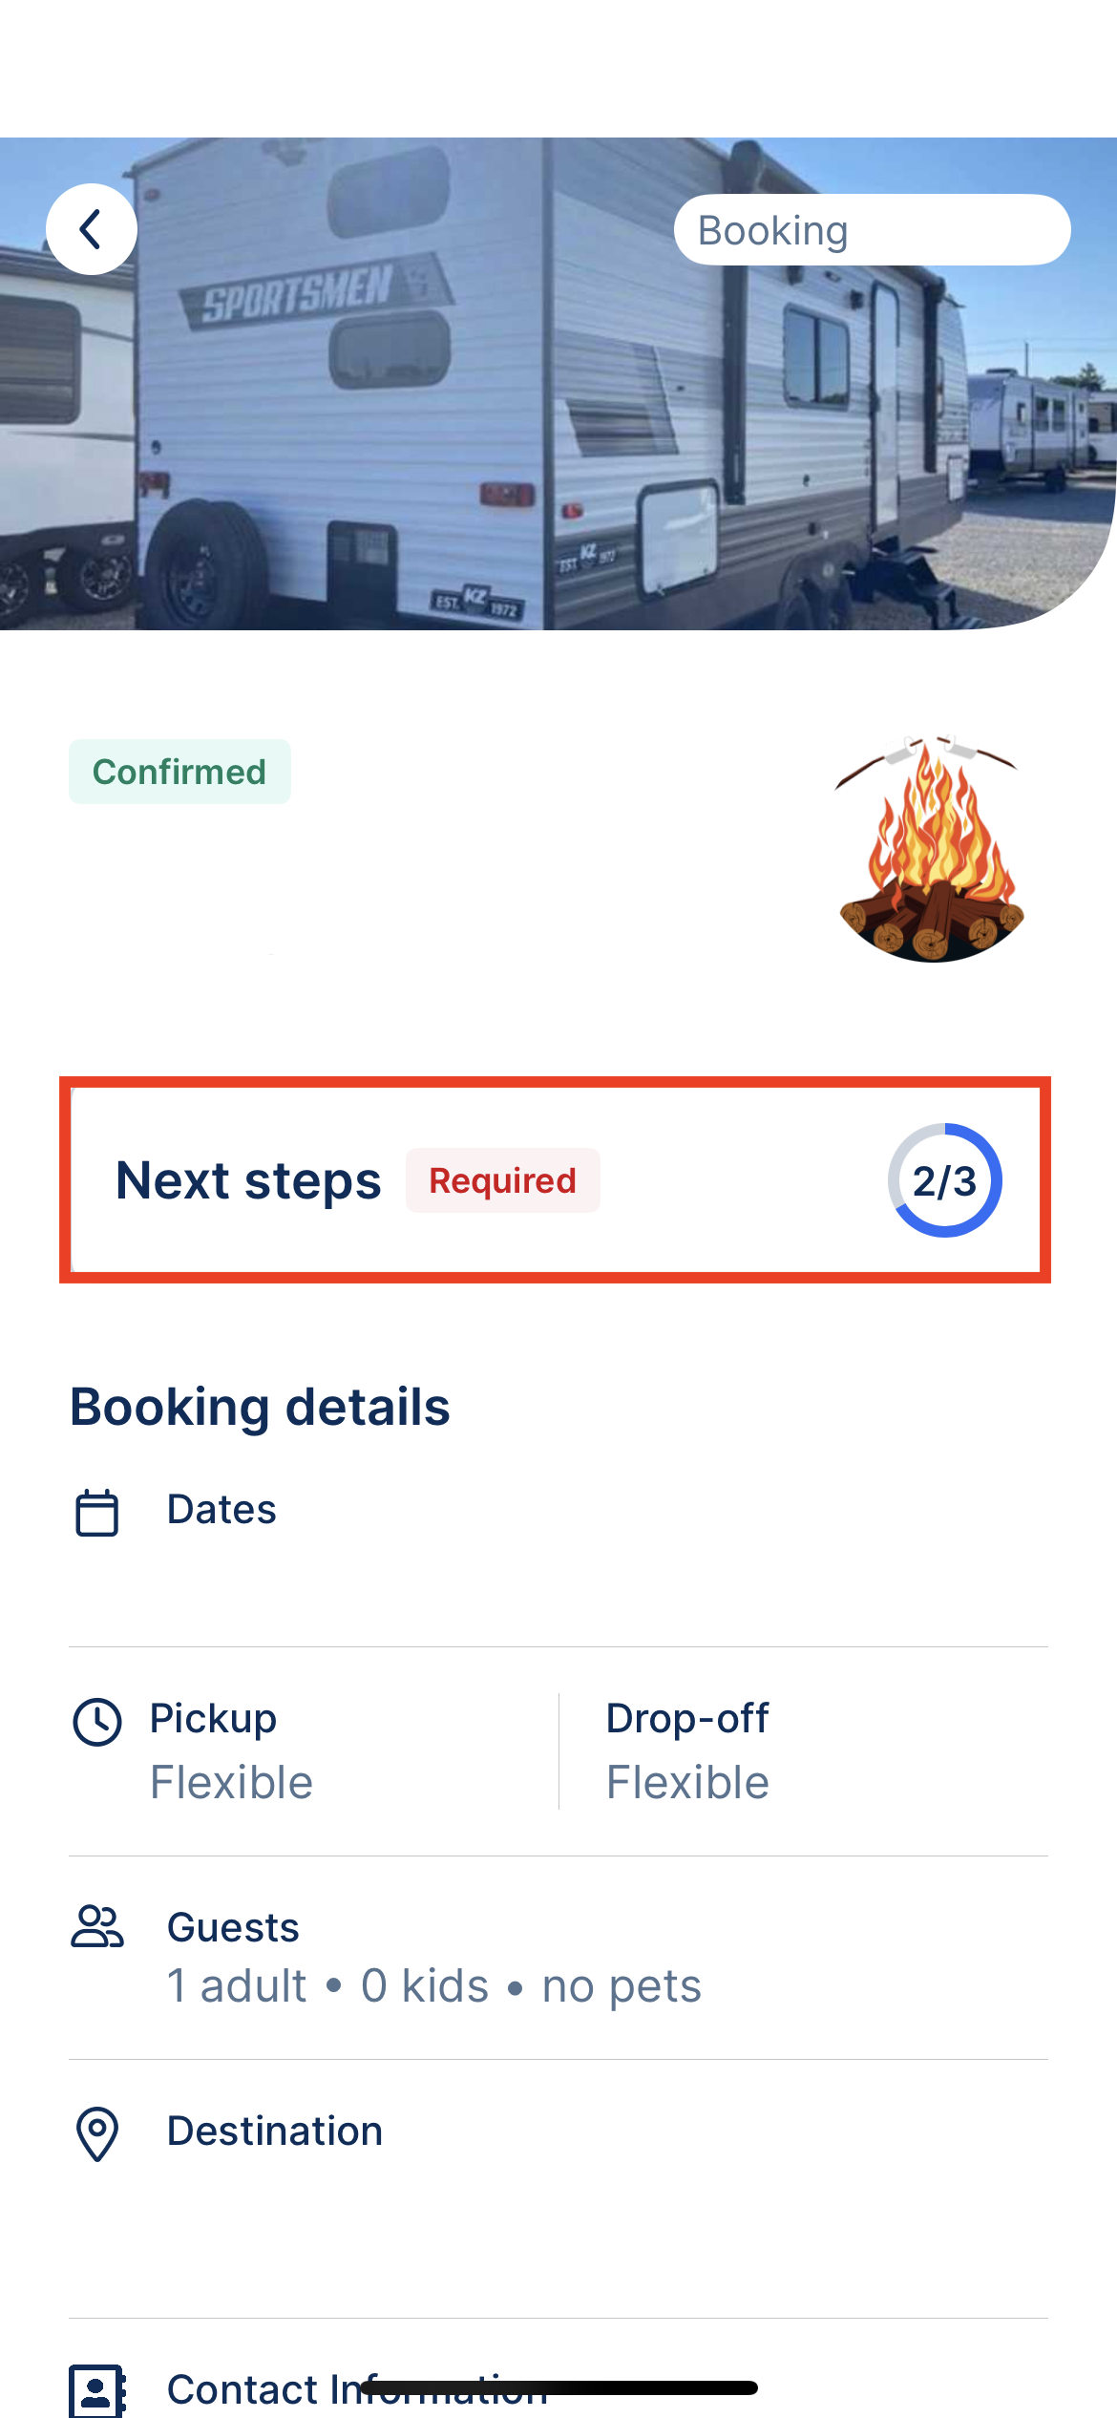Image resolution: width=1117 pixels, height=2418 pixels.
Task: Tap the calendar icon beside Dates
Action: (x=96, y=1513)
